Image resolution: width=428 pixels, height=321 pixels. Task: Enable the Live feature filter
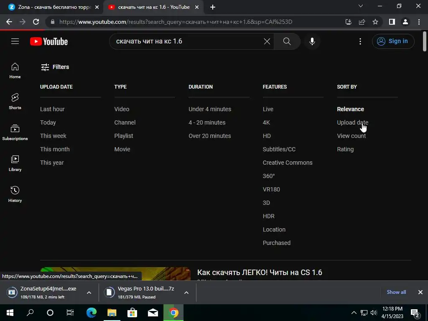[268, 109]
